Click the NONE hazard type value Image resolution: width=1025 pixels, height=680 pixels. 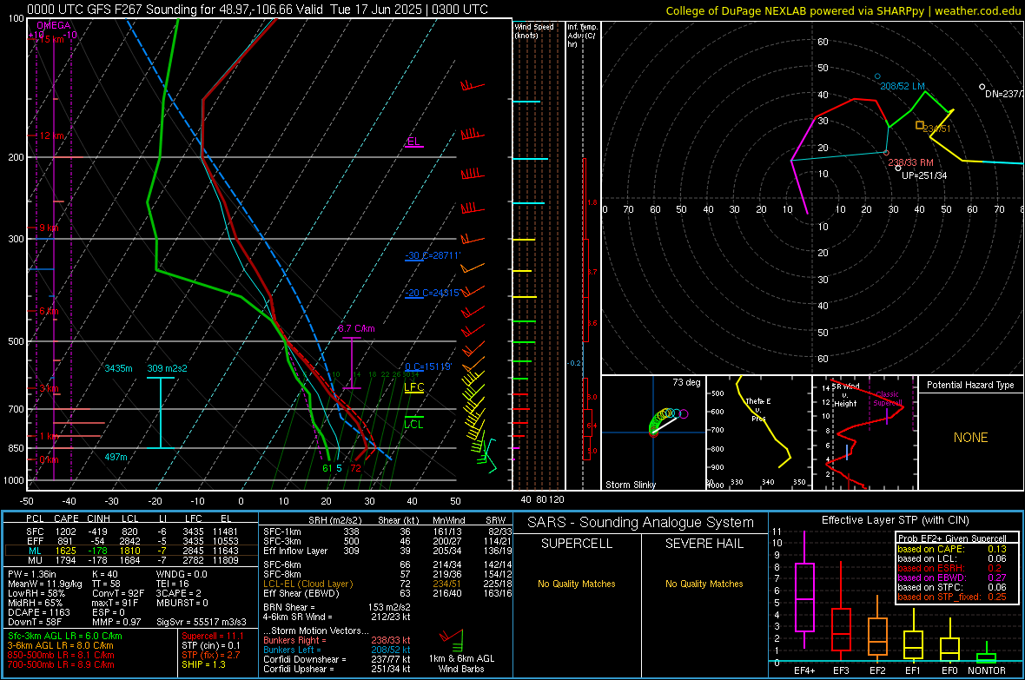[x=970, y=438]
